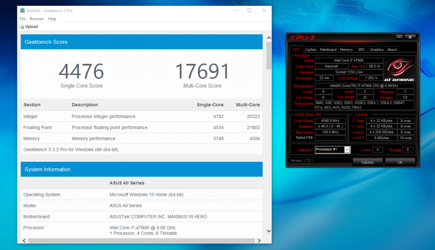
Task: Click the Level 2 cache field 4 x 256 KBytes
Action: point(381,132)
